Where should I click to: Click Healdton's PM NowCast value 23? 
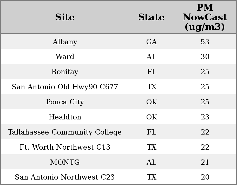pos(205,117)
